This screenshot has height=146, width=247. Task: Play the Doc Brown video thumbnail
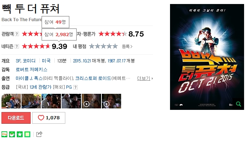pyautogui.click(x=91, y=101)
